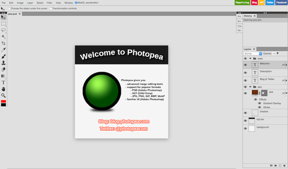Select the Move tool in the toolbar
The width and height of the screenshot is (288, 169).
tap(4, 17)
